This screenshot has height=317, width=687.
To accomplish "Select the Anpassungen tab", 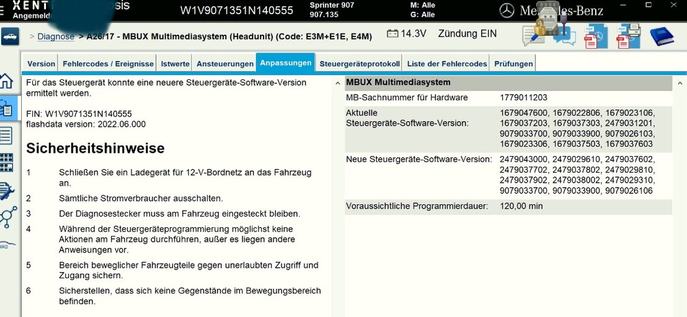I will coord(286,63).
